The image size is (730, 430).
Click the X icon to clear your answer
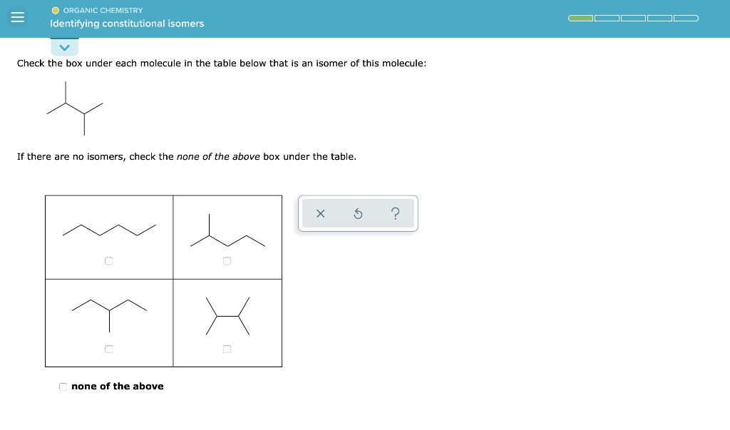[321, 213]
